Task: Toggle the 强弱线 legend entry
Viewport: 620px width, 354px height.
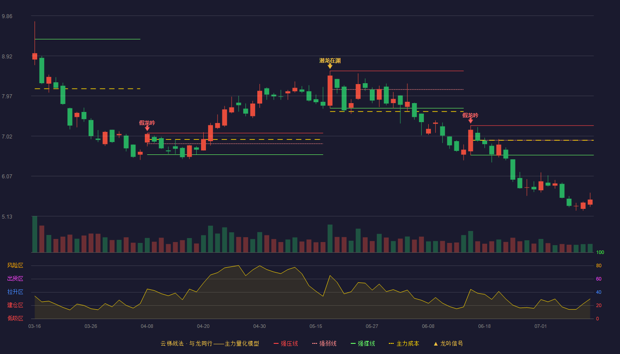Action: pos(324,343)
